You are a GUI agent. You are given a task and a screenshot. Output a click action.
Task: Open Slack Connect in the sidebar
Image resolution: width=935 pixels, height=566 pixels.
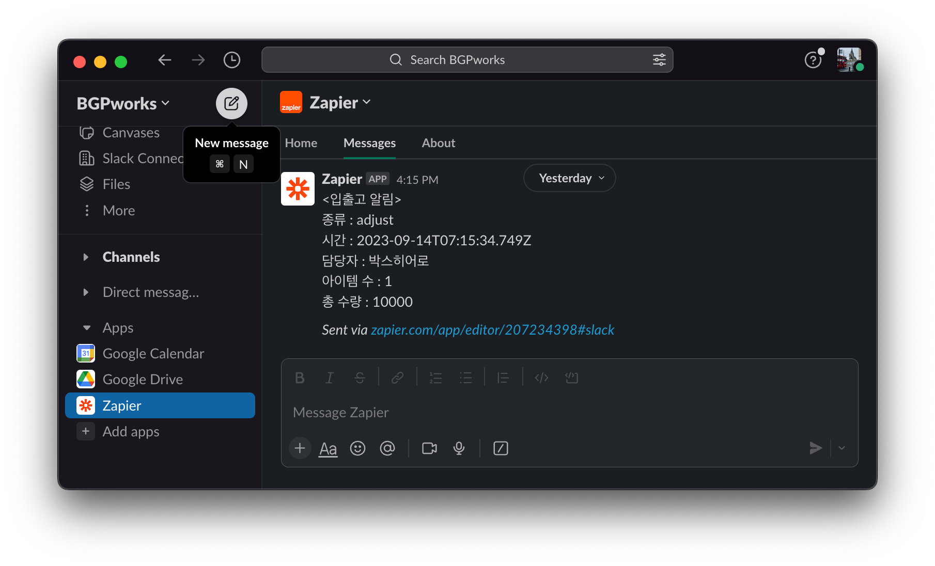pyautogui.click(x=131, y=158)
